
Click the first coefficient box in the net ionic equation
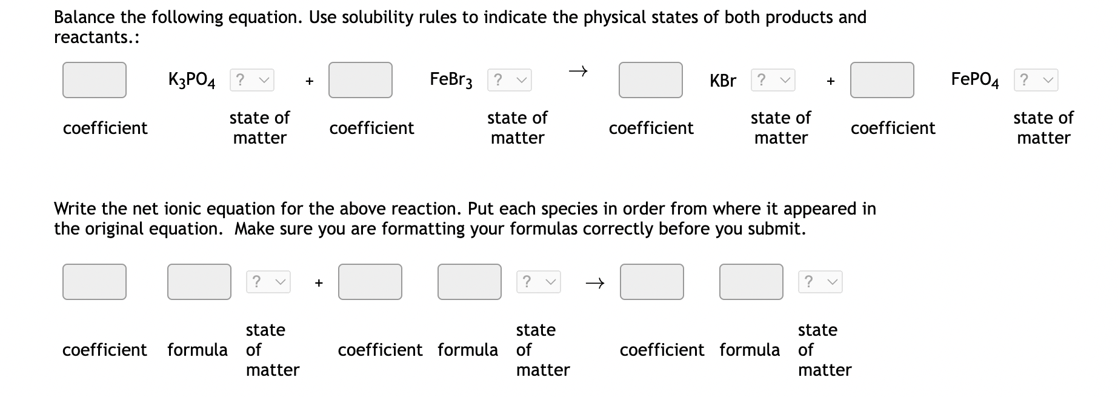click(94, 281)
